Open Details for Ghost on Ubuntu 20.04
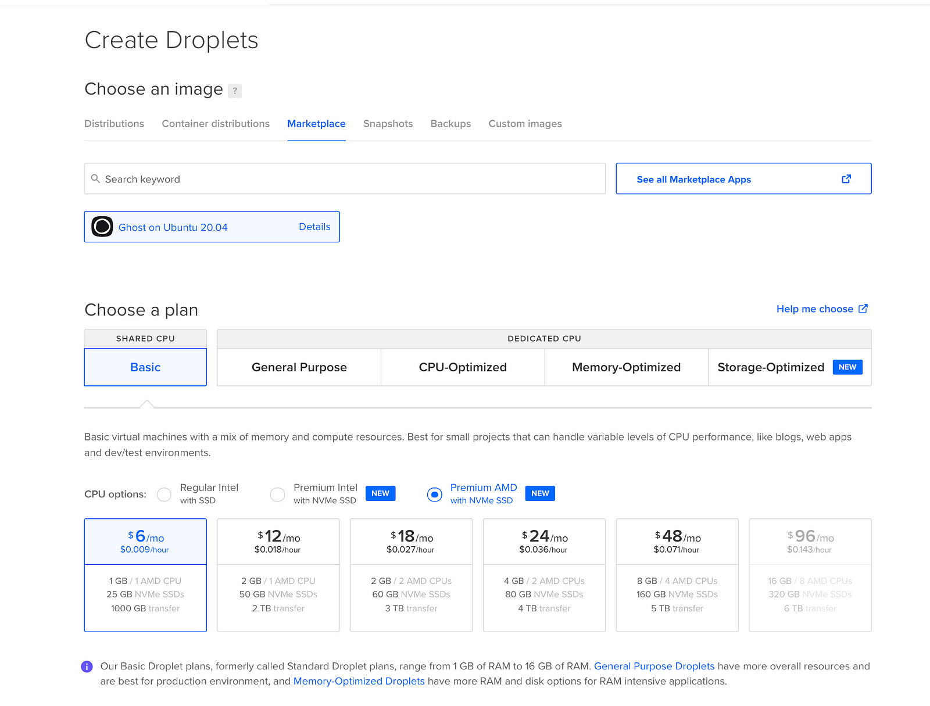This screenshot has height=706, width=930. (314, 227)
